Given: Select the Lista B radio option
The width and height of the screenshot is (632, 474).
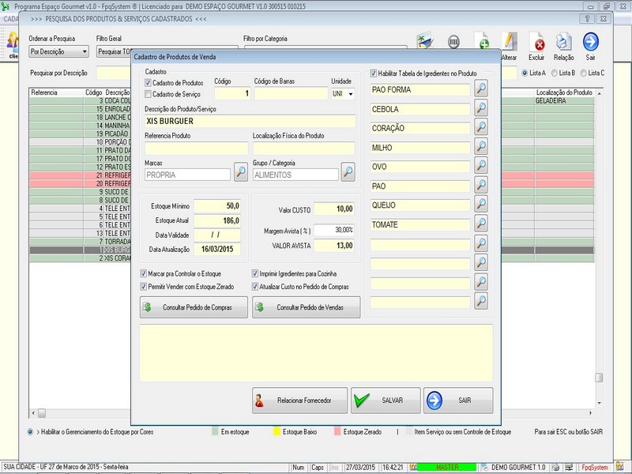Looking at the screenshot, I should pyautogui.click(x=554, y=73).
